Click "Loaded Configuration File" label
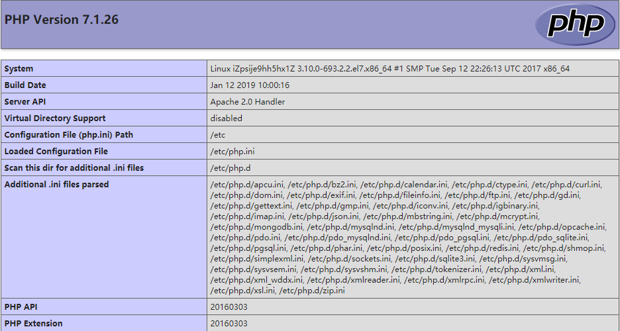Image resolution: width=620 pixels, height=331 pixels. [x=56, y=152]
